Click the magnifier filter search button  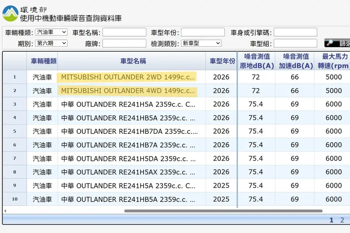pos(337,43)
